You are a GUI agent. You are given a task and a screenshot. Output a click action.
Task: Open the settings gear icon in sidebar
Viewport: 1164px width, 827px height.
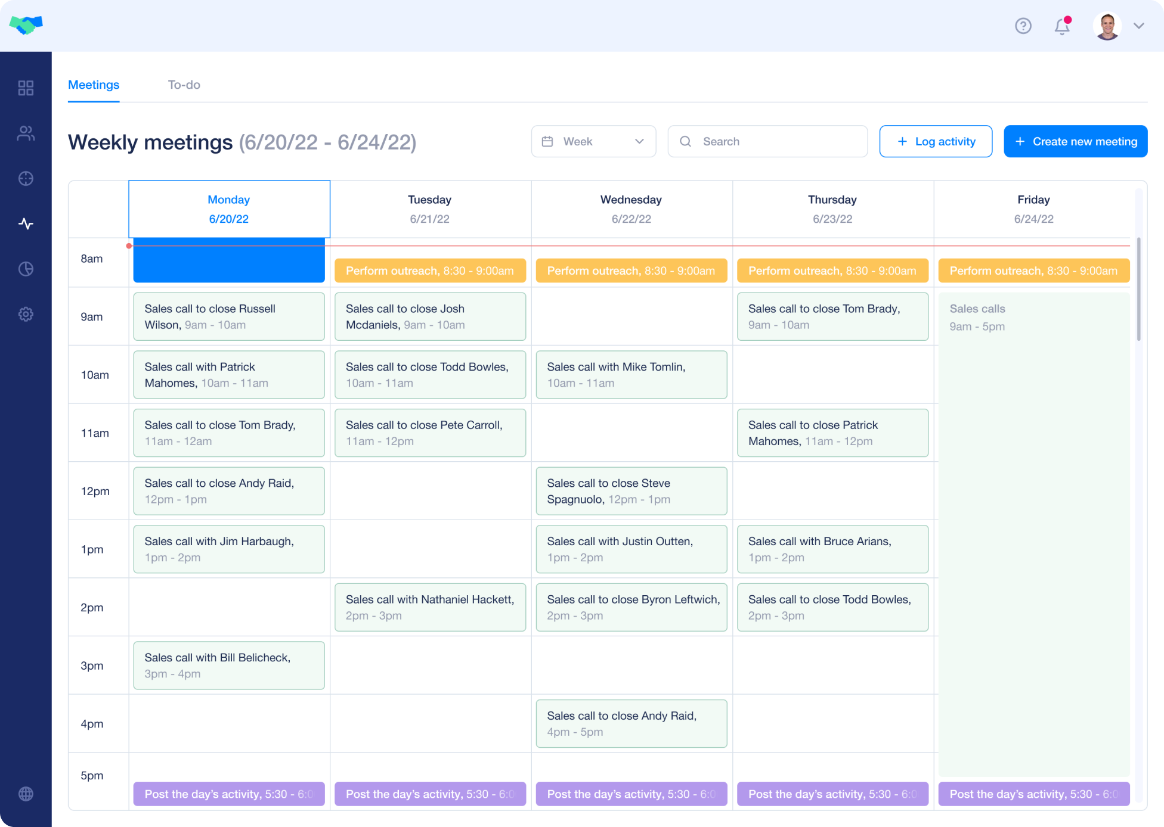26,314
